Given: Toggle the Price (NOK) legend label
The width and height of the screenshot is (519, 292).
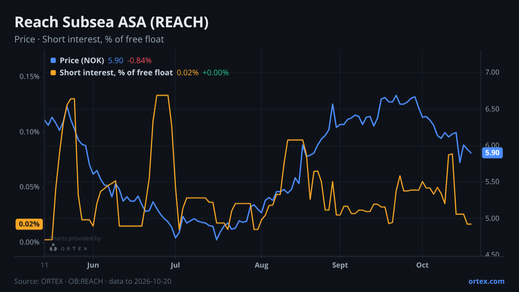Looking at the screenshot, I should click(82, 61).
